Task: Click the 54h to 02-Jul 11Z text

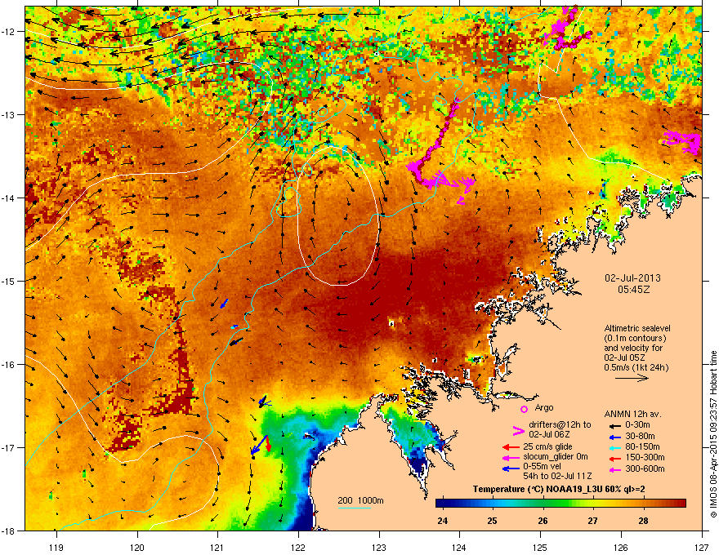Action: (557, 476)
